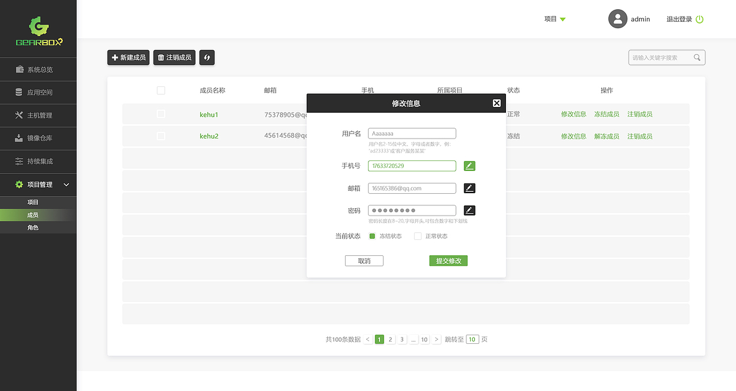
Task: Click 注销成员 for kehu2 row
Action: pos(640,136)
